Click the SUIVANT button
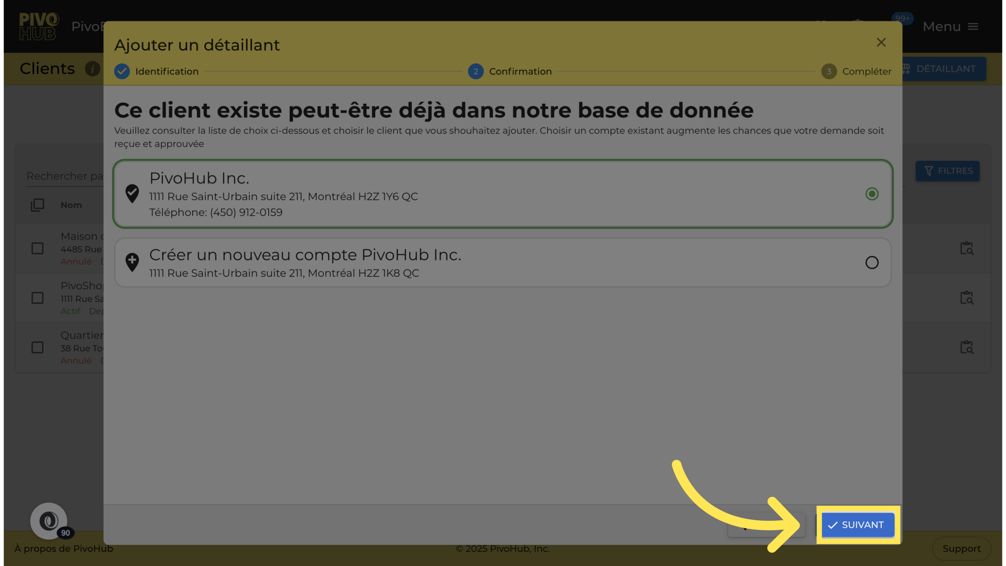 pyautogui.click(x=858, y=525)
